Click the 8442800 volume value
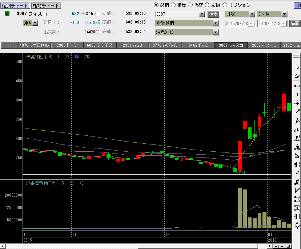The image size is (301, 249). tap(92, 32)
